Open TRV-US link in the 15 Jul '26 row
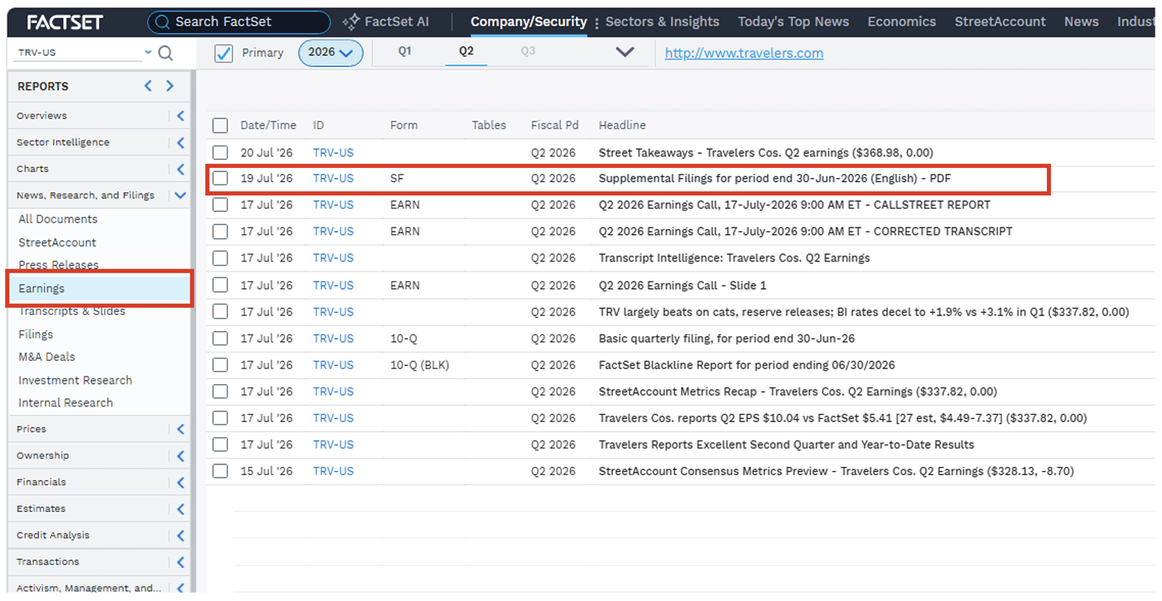This screenshot has height=601, width=1162. [x=333, y=471]
